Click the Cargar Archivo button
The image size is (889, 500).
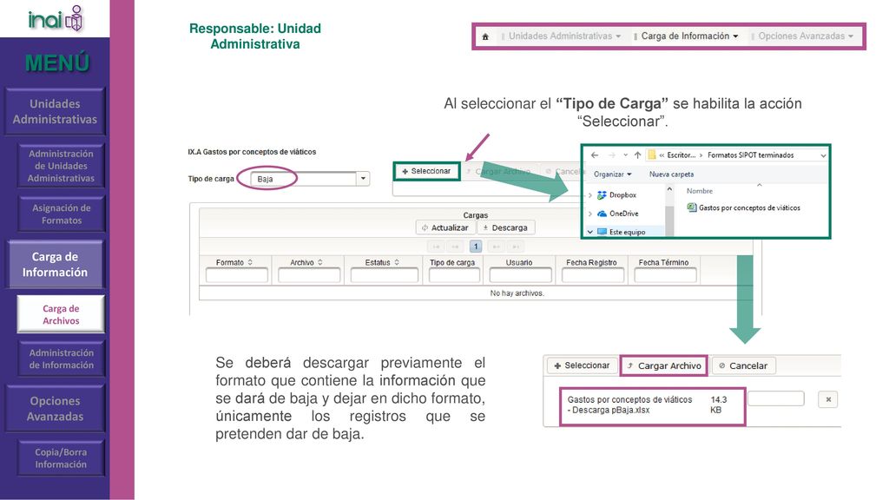click(664, 365)
